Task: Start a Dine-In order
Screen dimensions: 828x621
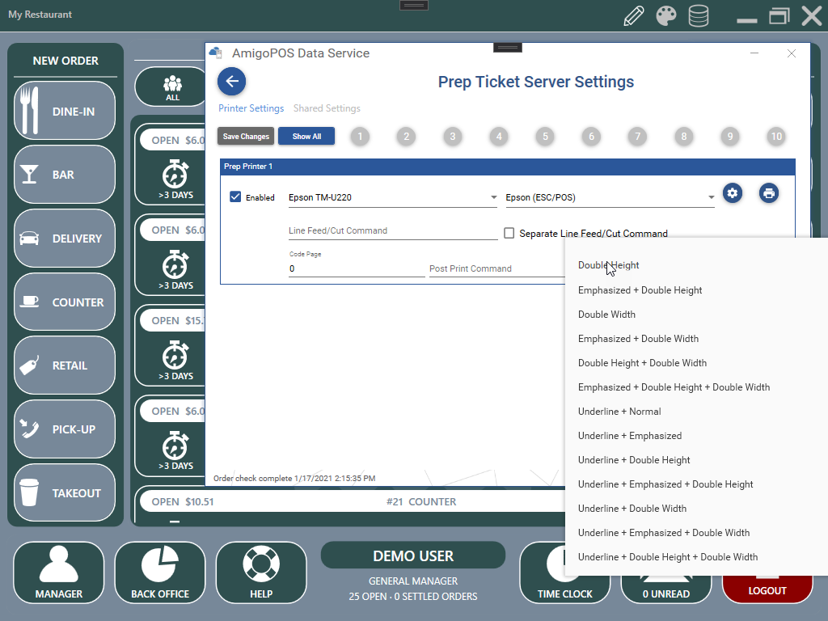Action: point(65,111)
